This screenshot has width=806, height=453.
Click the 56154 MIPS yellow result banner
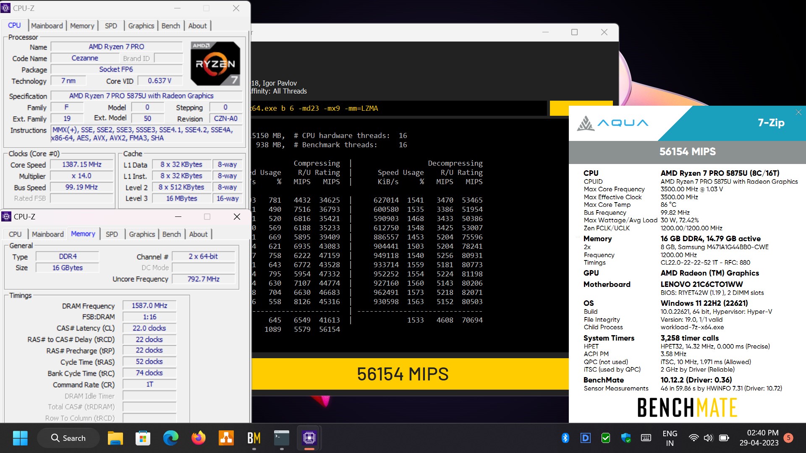(x=402, y=374)
